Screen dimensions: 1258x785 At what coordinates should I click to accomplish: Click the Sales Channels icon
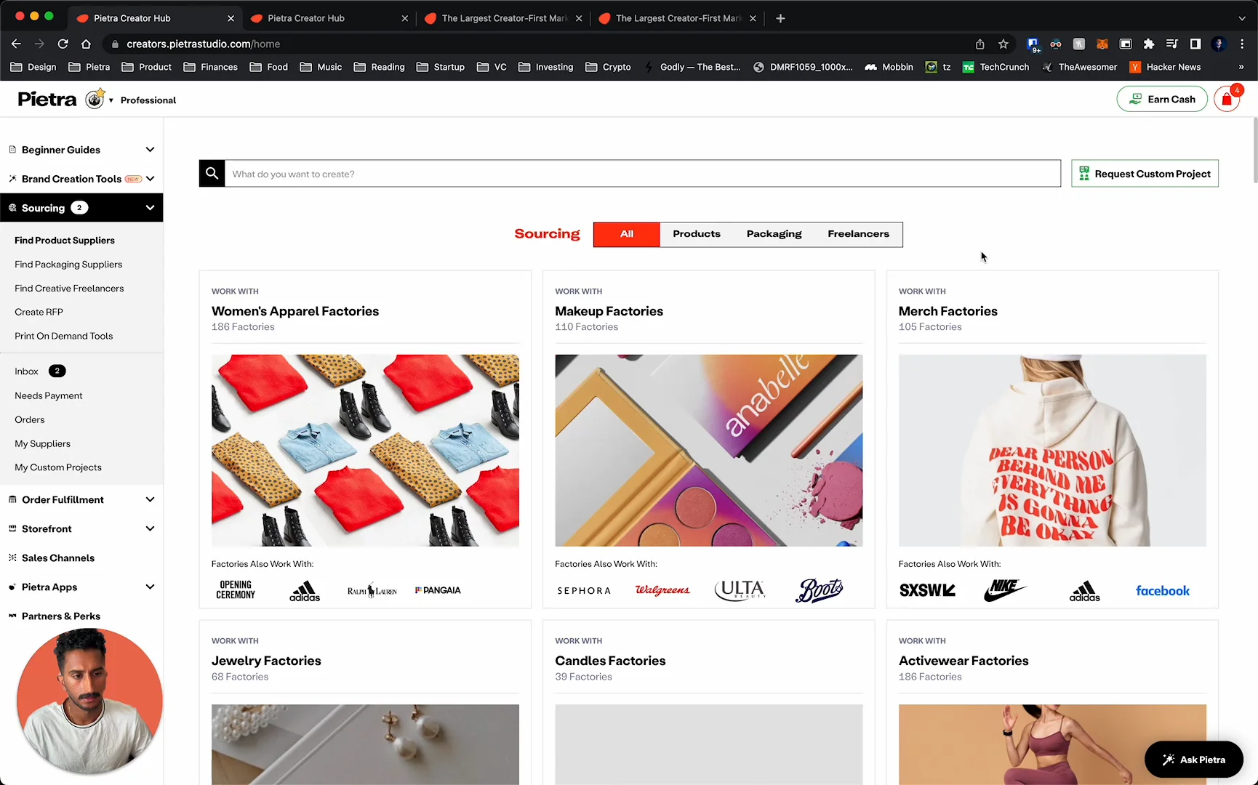12,557
